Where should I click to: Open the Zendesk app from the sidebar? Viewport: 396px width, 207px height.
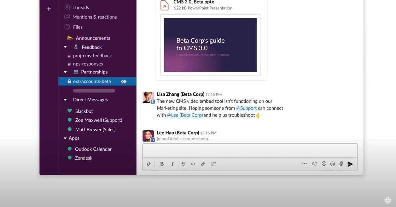[x=83, y=158]
